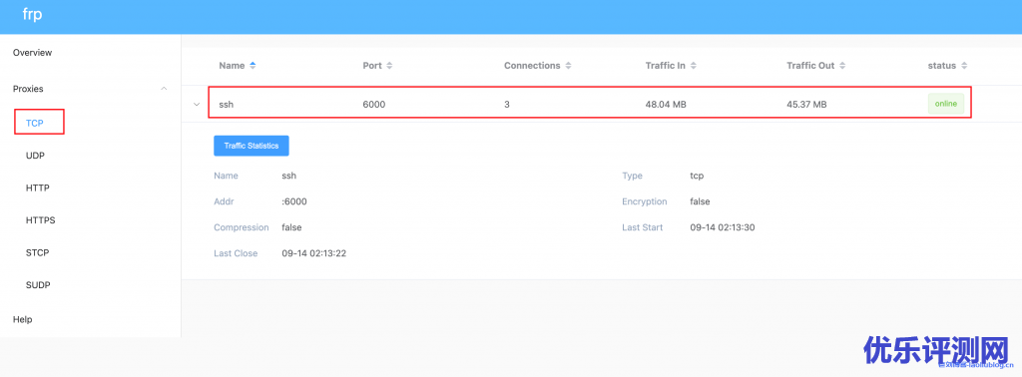The width and height of the screenshot is (1022, 377).
Task: Click the Traffic In sort icon
Action: coord(694,66)
